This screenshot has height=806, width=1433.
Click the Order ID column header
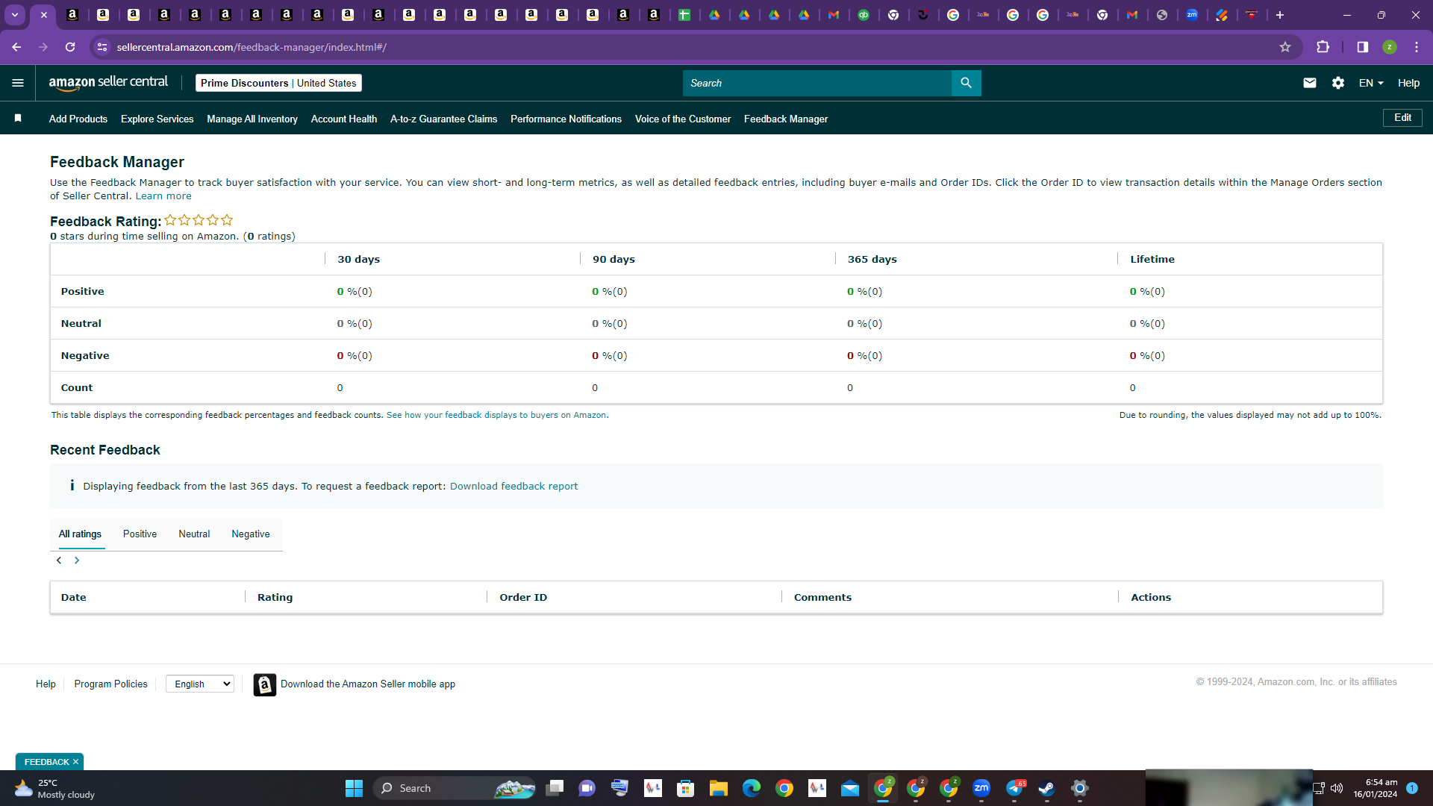(523, 598)
